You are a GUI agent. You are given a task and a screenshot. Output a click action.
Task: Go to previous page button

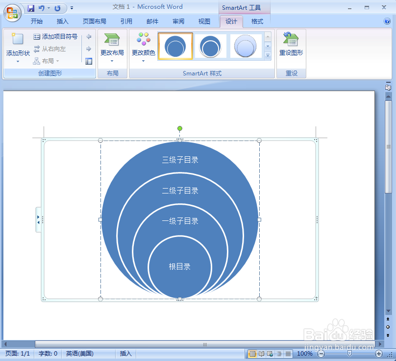pyautogui.click(x=388, y=319)
